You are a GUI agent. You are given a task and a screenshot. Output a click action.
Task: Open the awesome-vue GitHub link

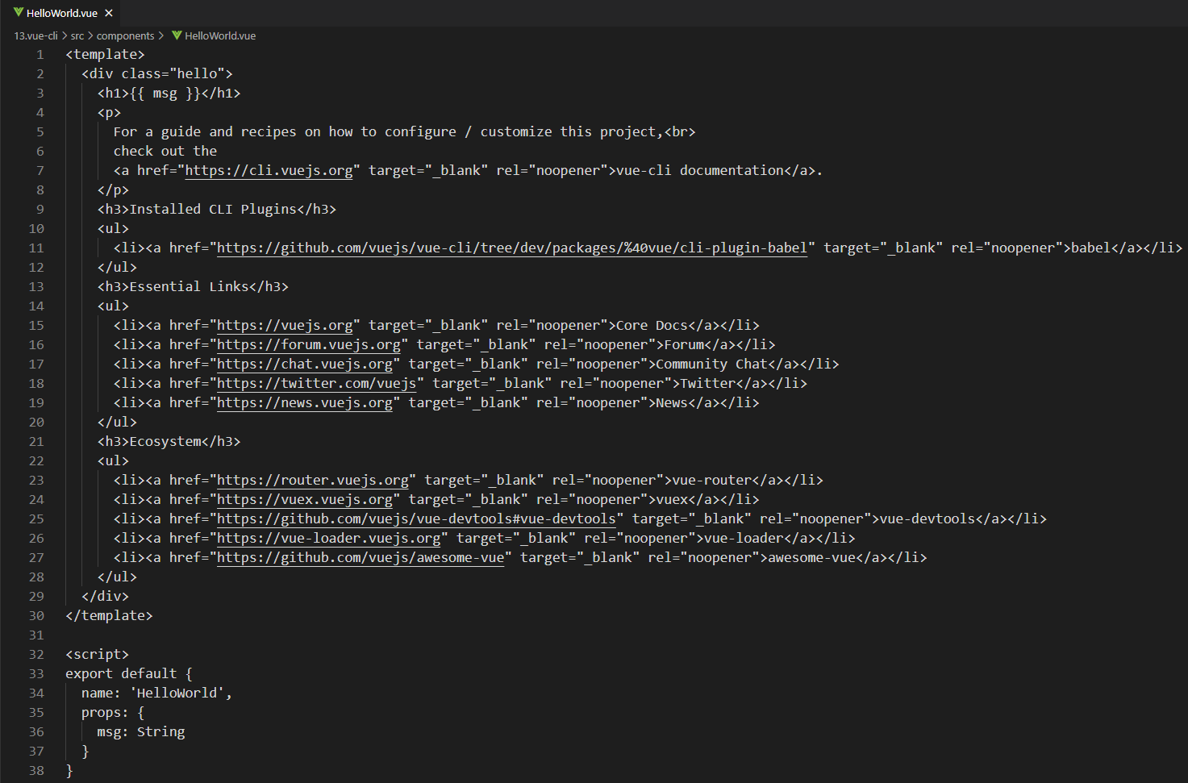(361, 557)
